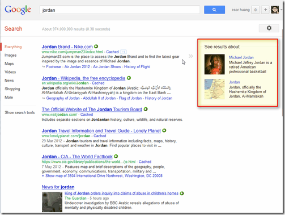Switch to News results
This screenshot has width=285, height=215.
click(9, 81)
